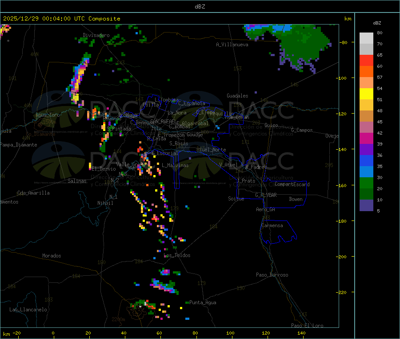Click the bright green legend swatch above 20
The height and width of the screenshot is (339, 400).
(366, 183)
